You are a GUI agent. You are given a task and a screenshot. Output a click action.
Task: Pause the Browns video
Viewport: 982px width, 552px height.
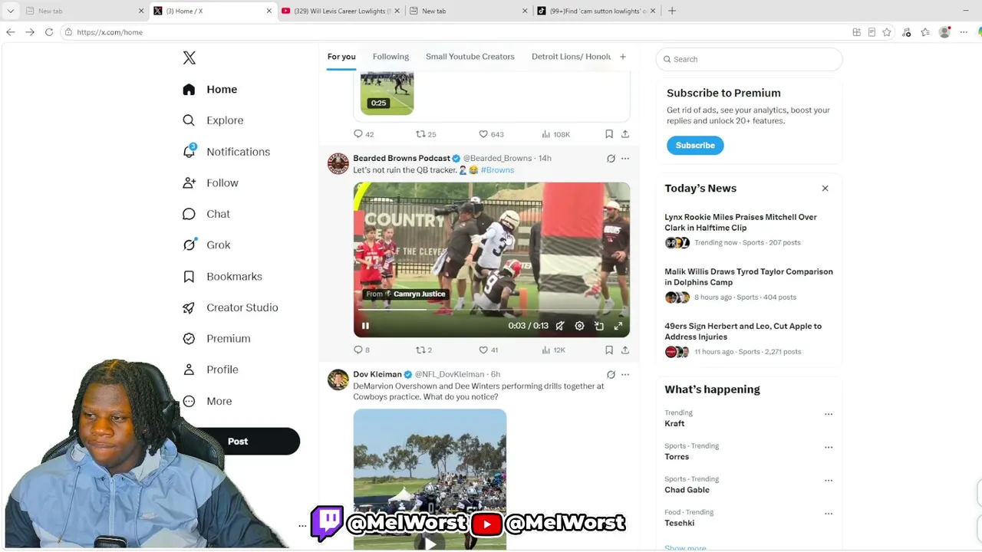coord(365,326)
